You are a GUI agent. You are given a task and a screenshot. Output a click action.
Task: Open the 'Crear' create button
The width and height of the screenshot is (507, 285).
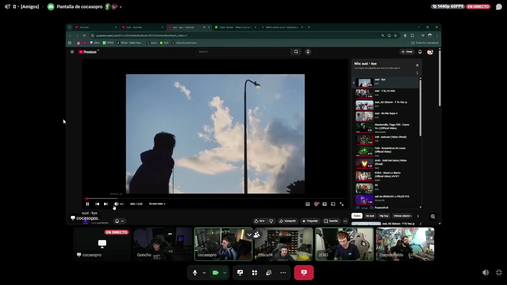pyautogui.click(x=407, y=52)
